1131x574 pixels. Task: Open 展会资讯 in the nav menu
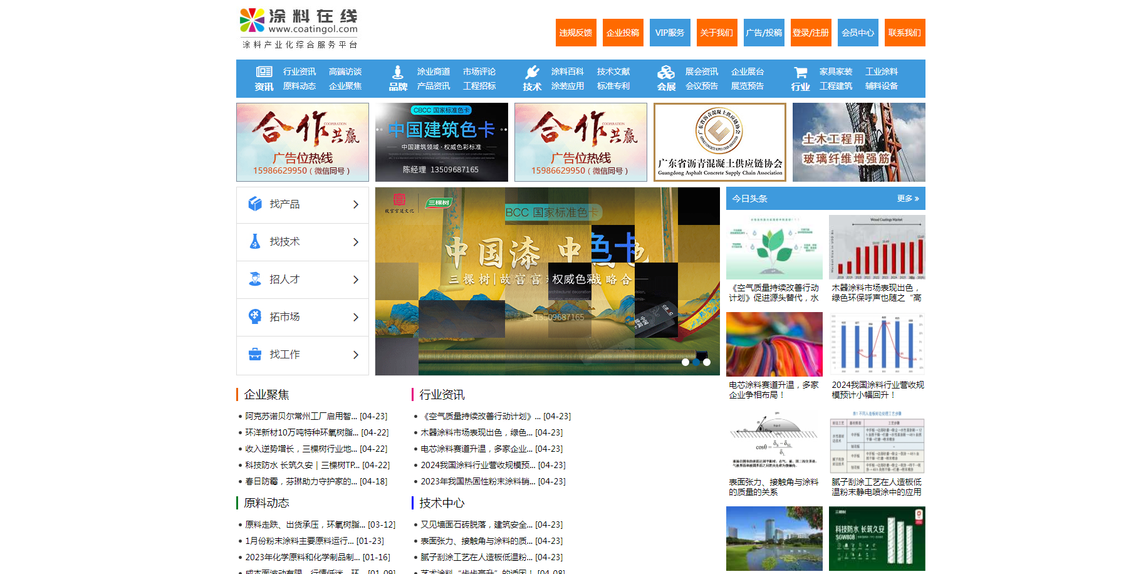point(702,71)
